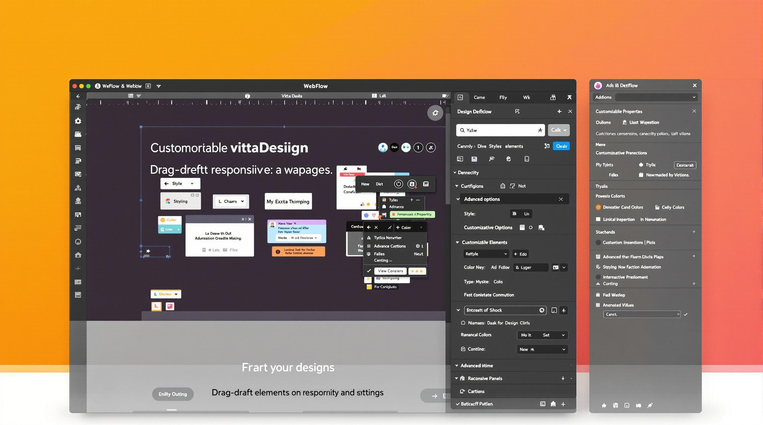Toggle the square checkbox in Customizative Options

[x=522, y=227]
